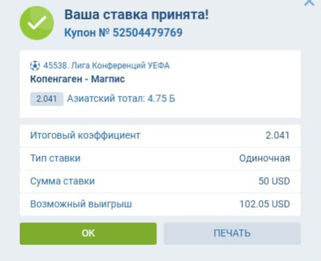Click the 'Возможный выигрыш' row label

81,204
